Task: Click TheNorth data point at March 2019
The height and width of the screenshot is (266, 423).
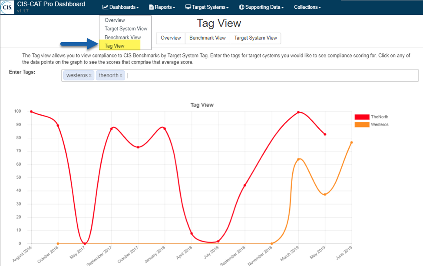Action: (x=298, y=112)
